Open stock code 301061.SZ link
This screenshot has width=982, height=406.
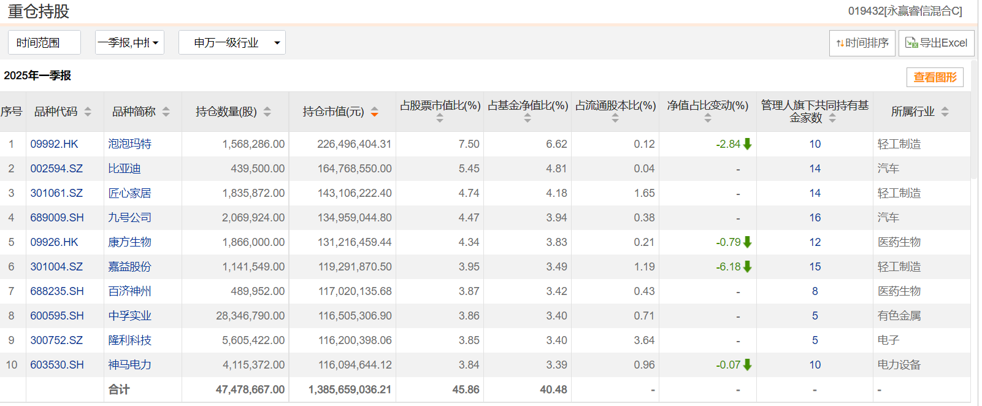click(x=56, y=193)
